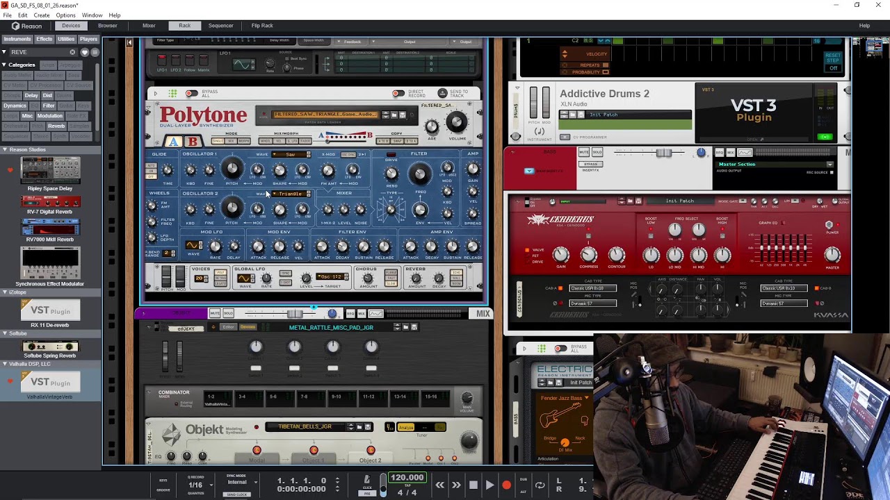Viewport: 890px width, 500px height.
Task: Select Polytone layer A
Action: click(173, 142)
